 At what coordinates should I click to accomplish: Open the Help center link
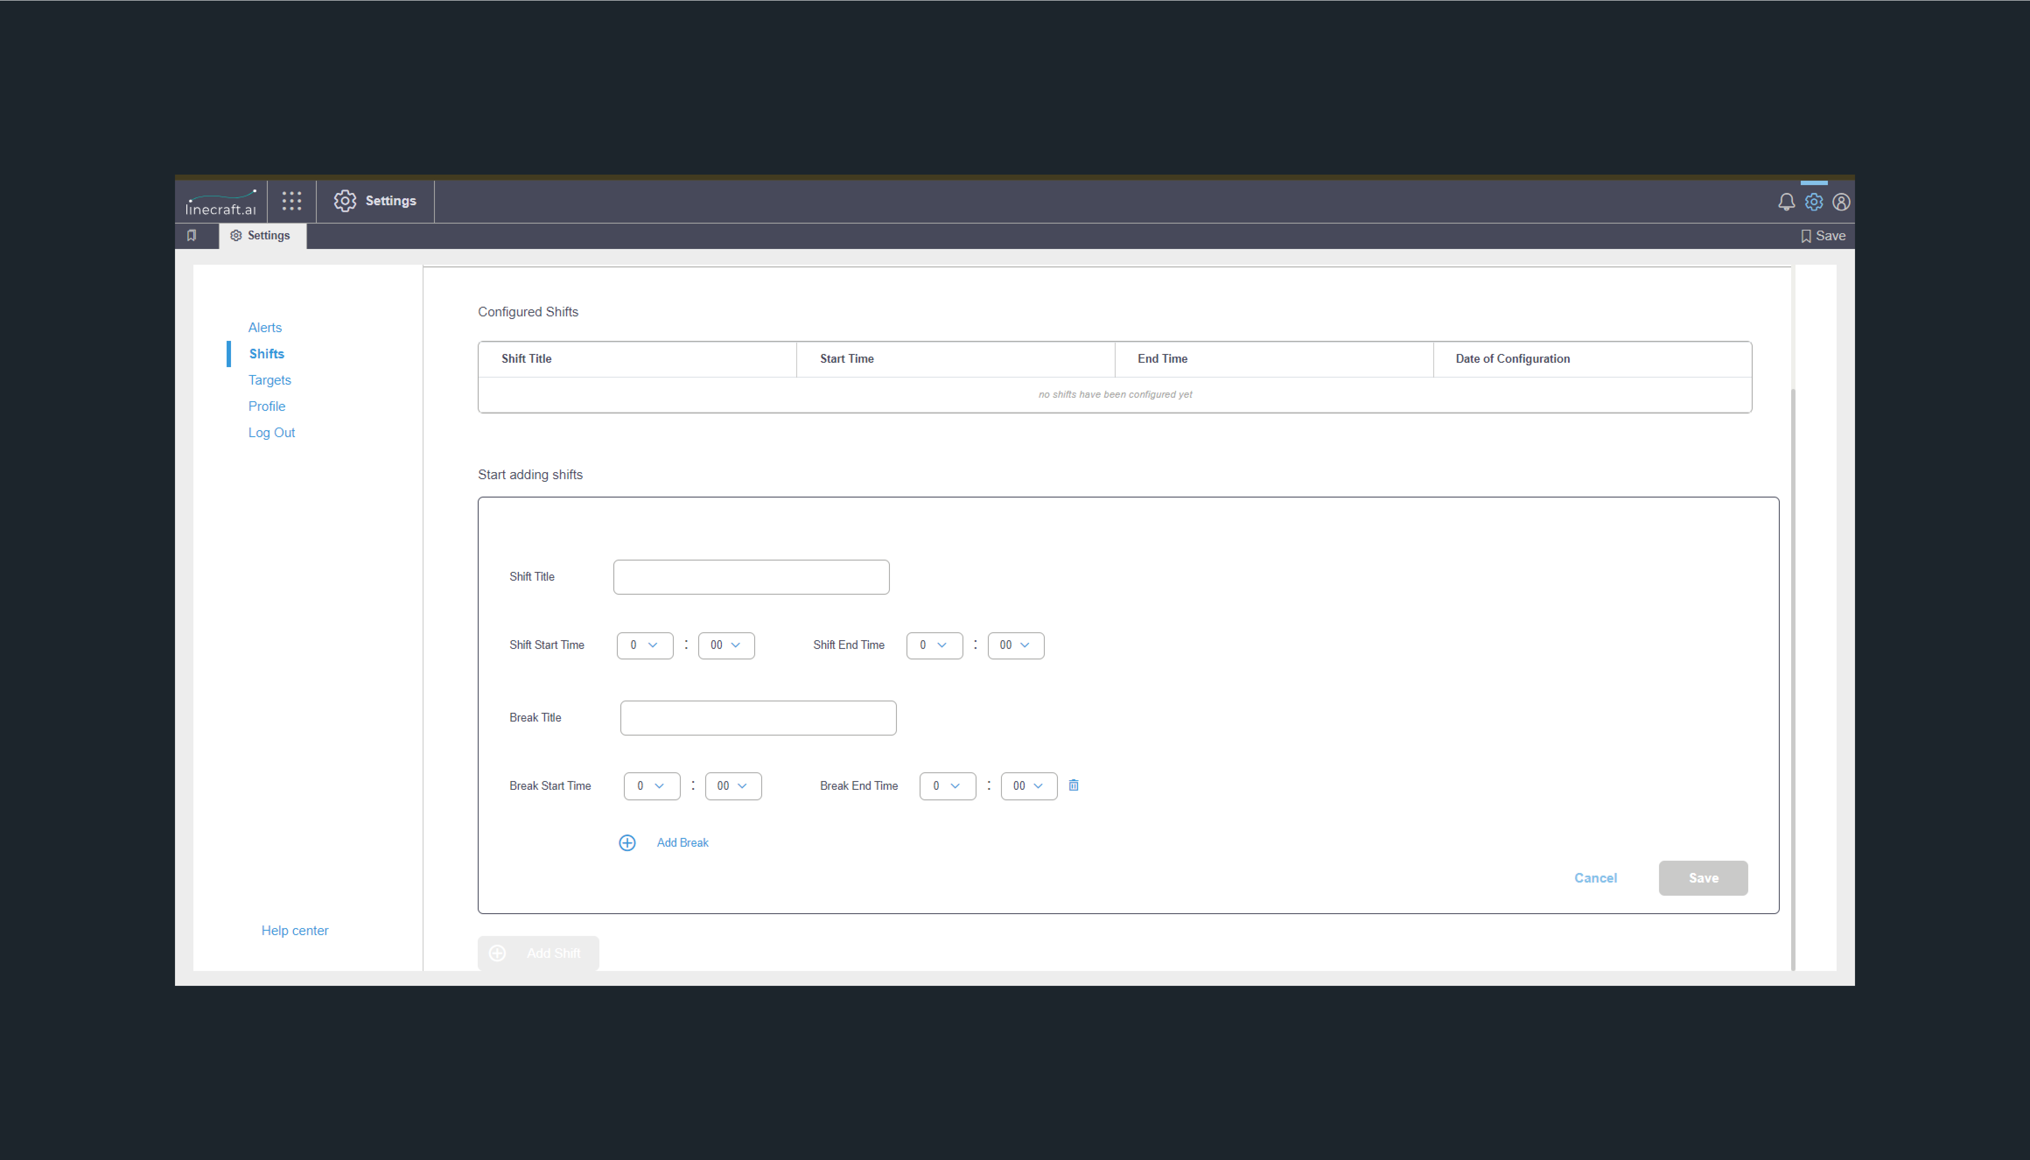click(x=295, y=931)
